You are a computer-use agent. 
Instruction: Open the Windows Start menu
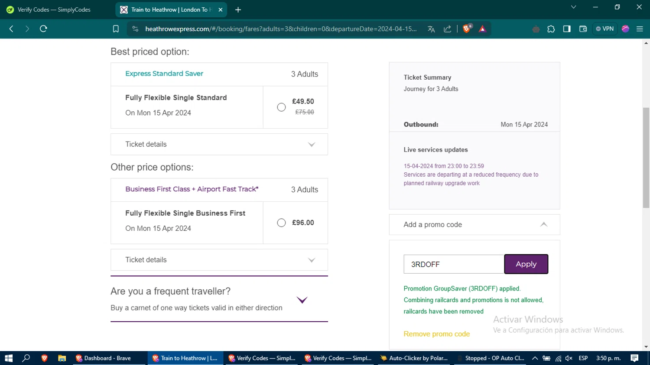click(x=9, y=358)
